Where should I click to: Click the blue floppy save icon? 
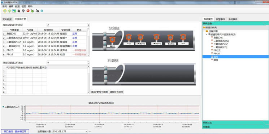coord(14,11)
